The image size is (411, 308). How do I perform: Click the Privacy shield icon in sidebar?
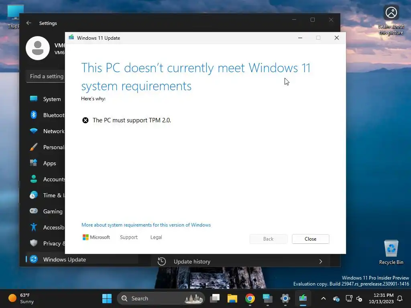click(34, 243)
